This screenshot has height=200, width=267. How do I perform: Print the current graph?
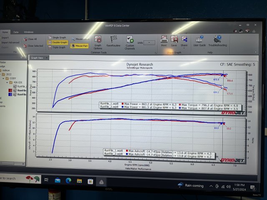click(x=164, y=41)
